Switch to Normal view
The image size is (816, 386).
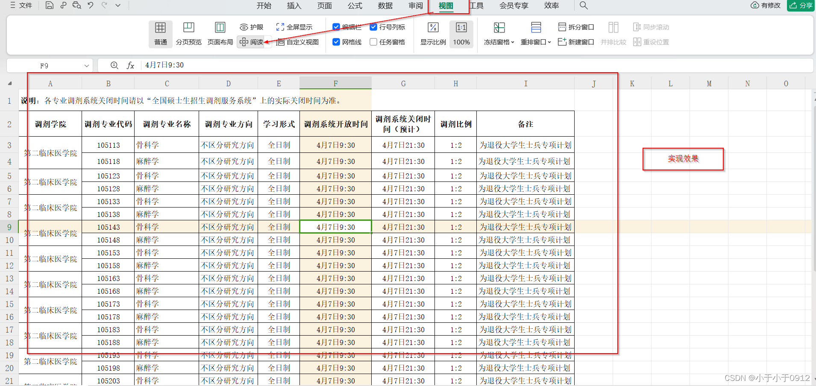161,34
